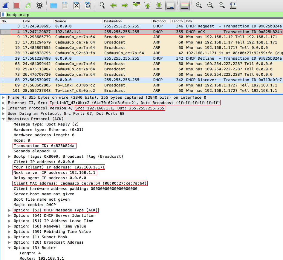
Task: Select the Transaction ID: 0x825b824a field
Action: pyautogui.click(x=44, y=146)
